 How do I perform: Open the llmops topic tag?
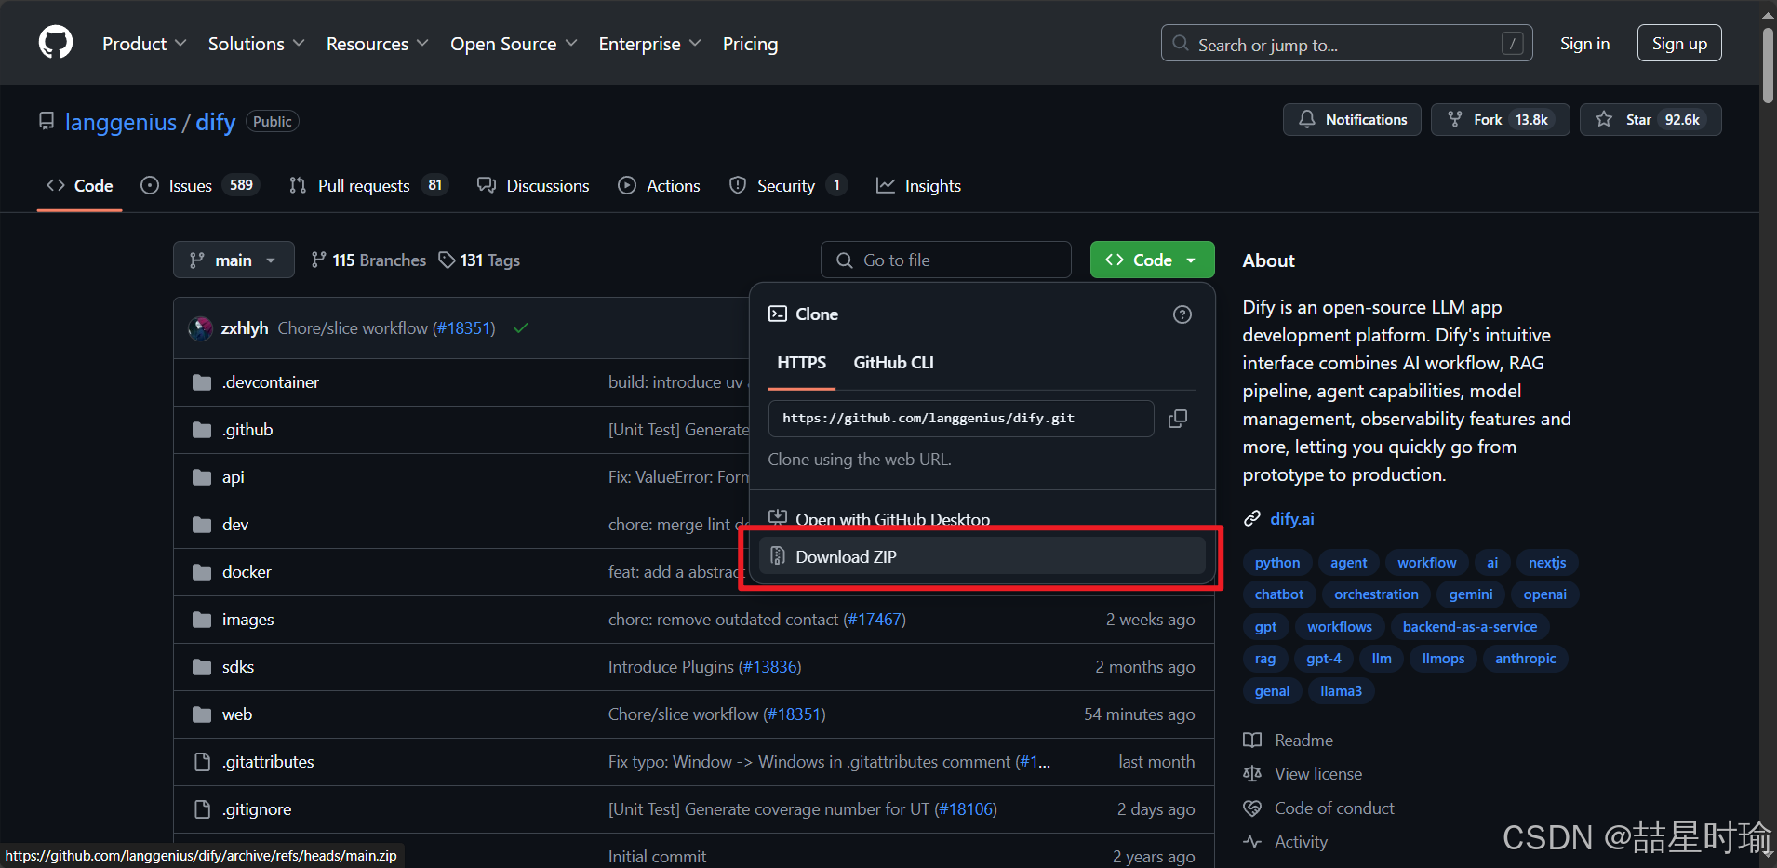point(1443,659)
